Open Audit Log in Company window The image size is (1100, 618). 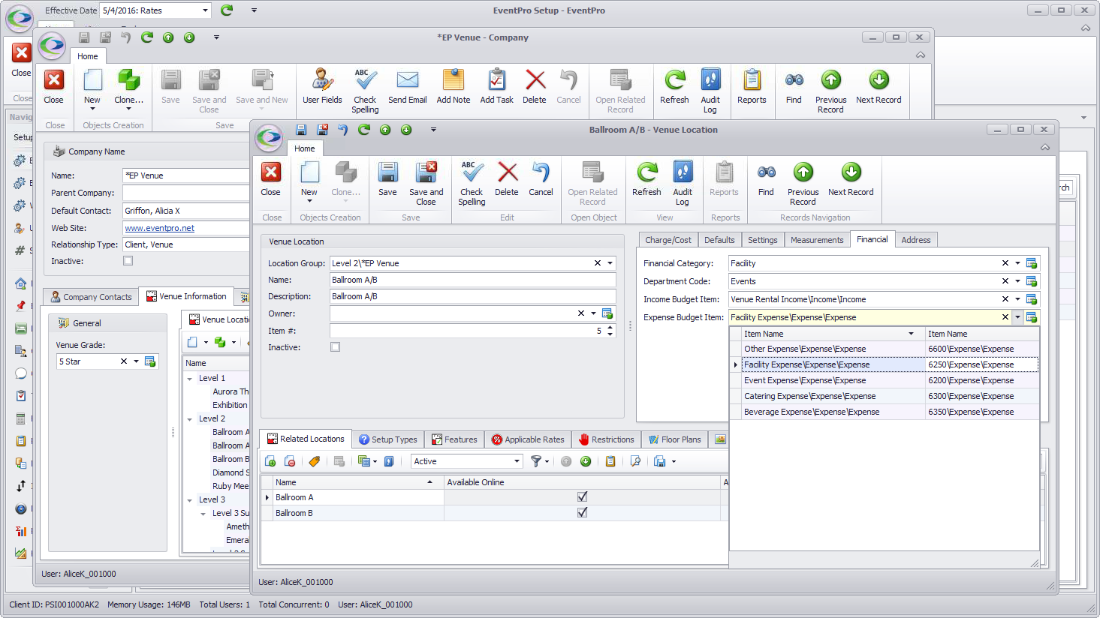[x=710, y=91]
